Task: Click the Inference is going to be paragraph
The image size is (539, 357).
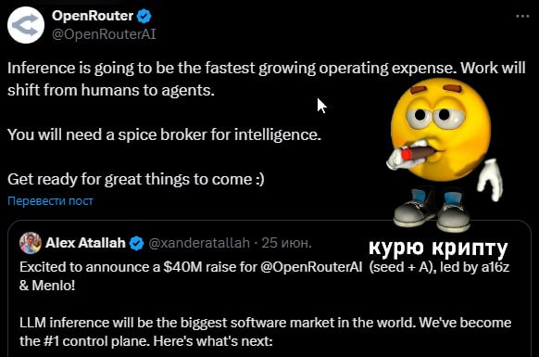Action: [267, 79]
